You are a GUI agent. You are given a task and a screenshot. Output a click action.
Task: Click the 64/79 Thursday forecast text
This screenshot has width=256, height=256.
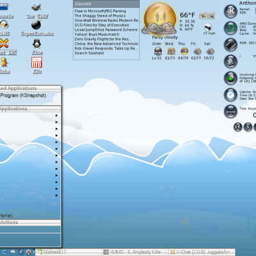(183, 58)
